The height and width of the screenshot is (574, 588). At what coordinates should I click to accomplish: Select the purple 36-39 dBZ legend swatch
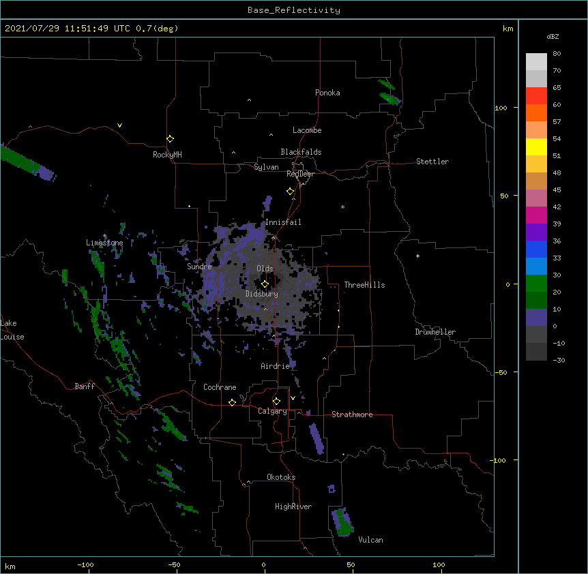tap(536, 232)
